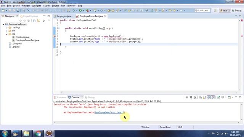Click the editor horizontal scrollbar

(x=149, y=92)
